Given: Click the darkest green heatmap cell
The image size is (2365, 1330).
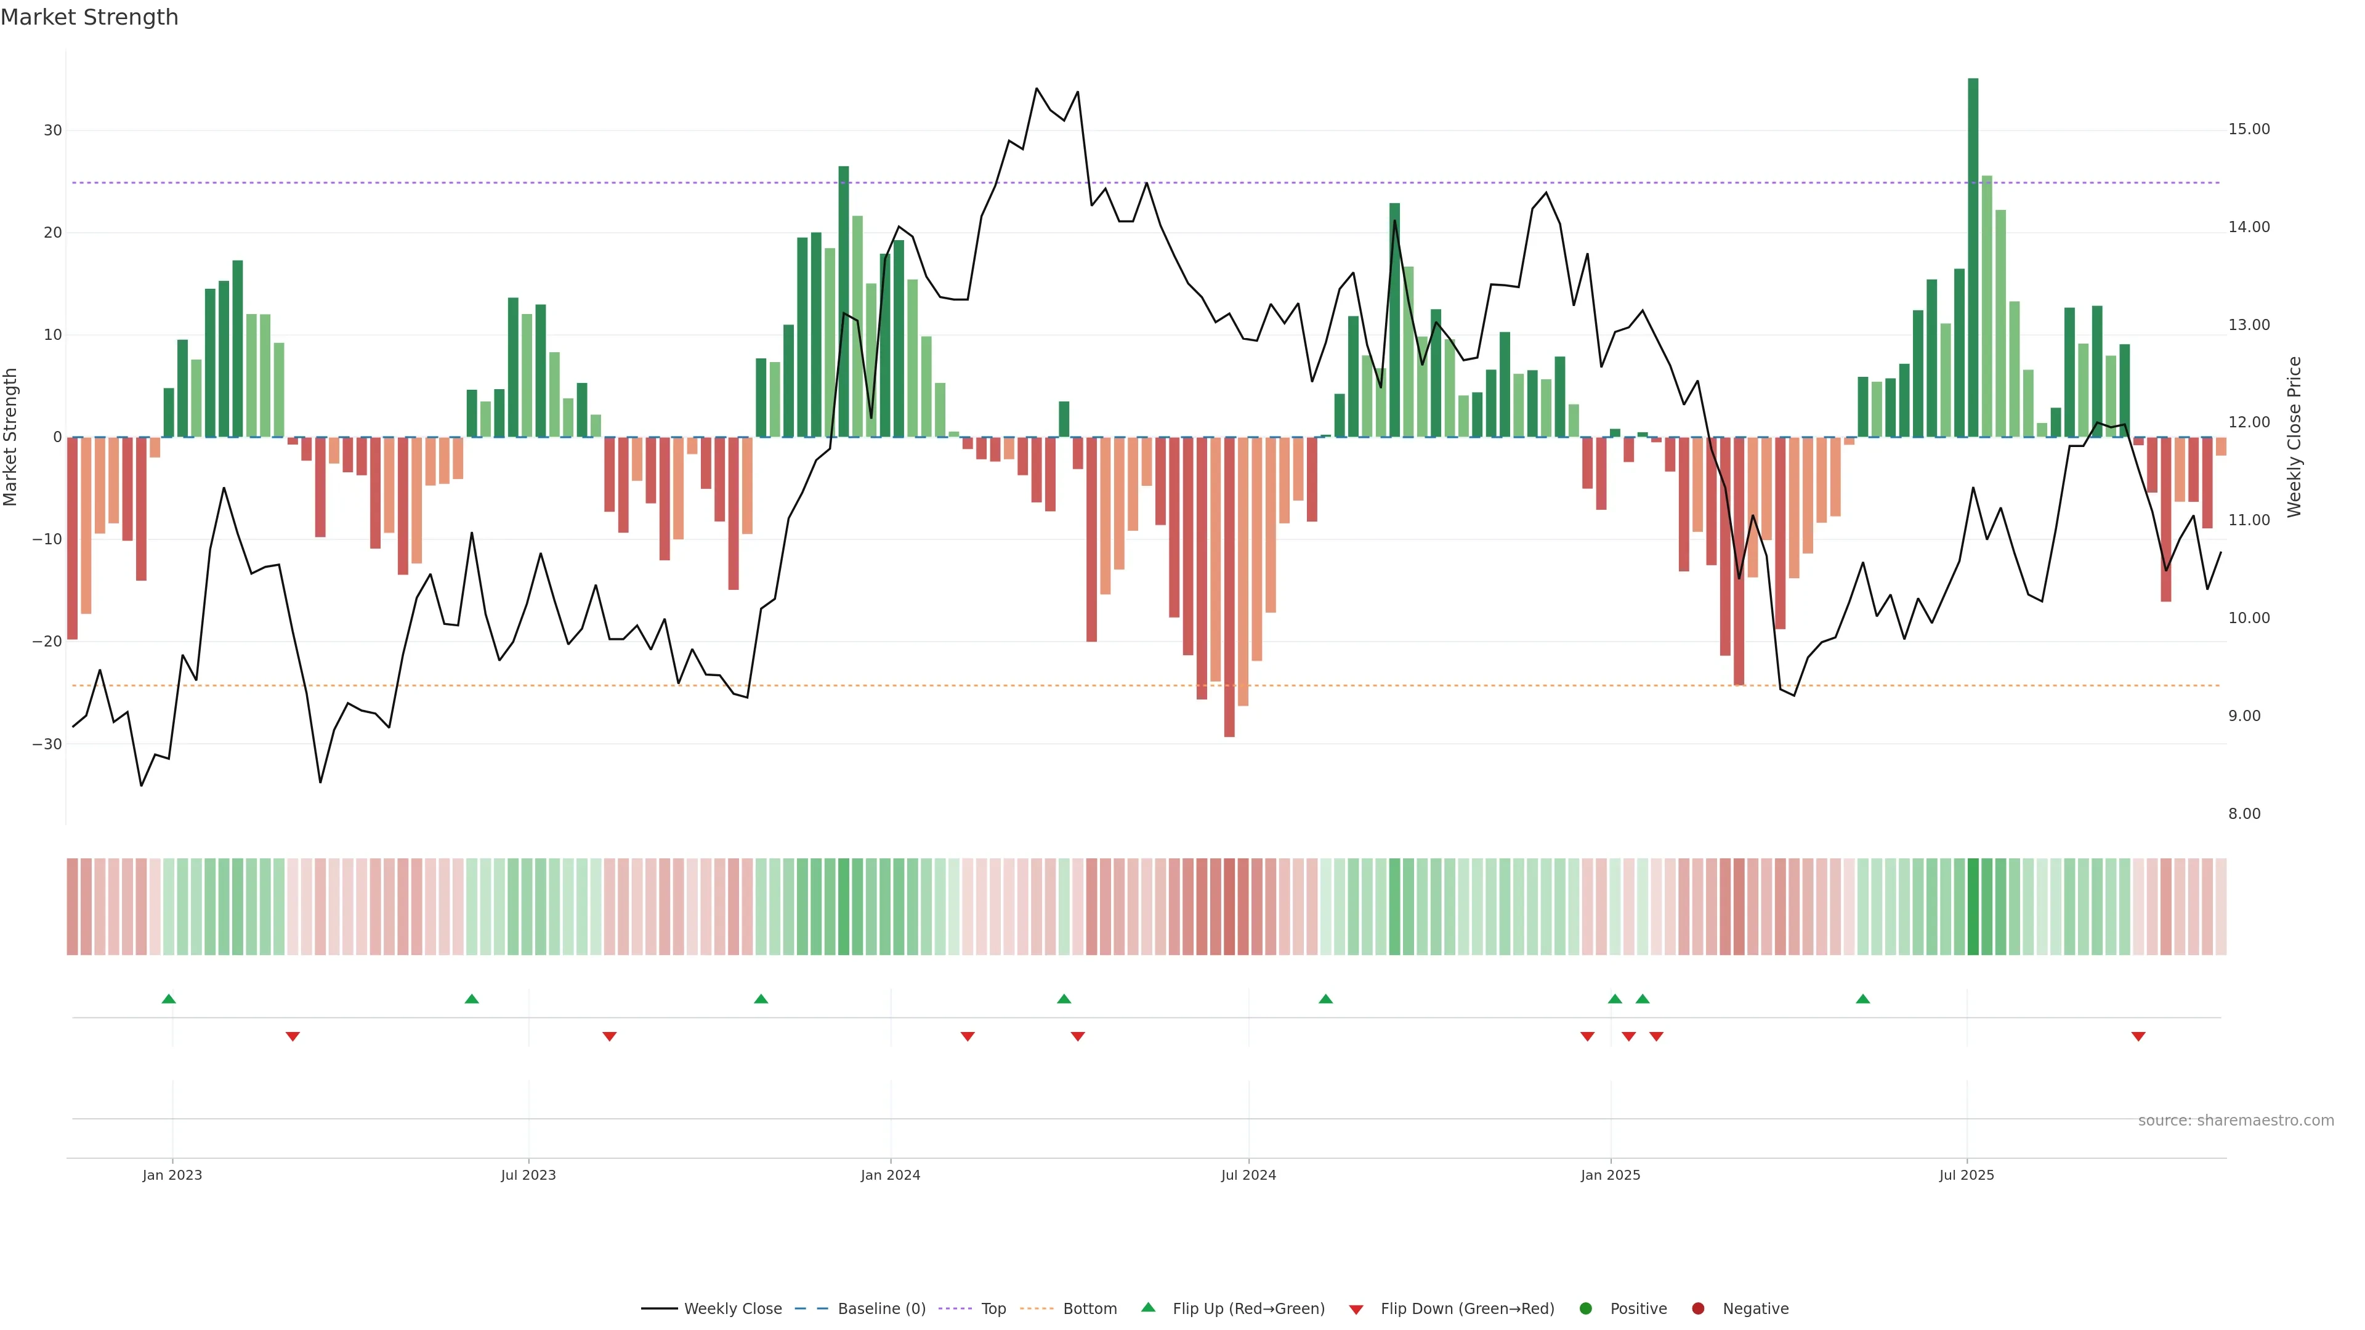Looking at the screenshot, I should 1973,907.
